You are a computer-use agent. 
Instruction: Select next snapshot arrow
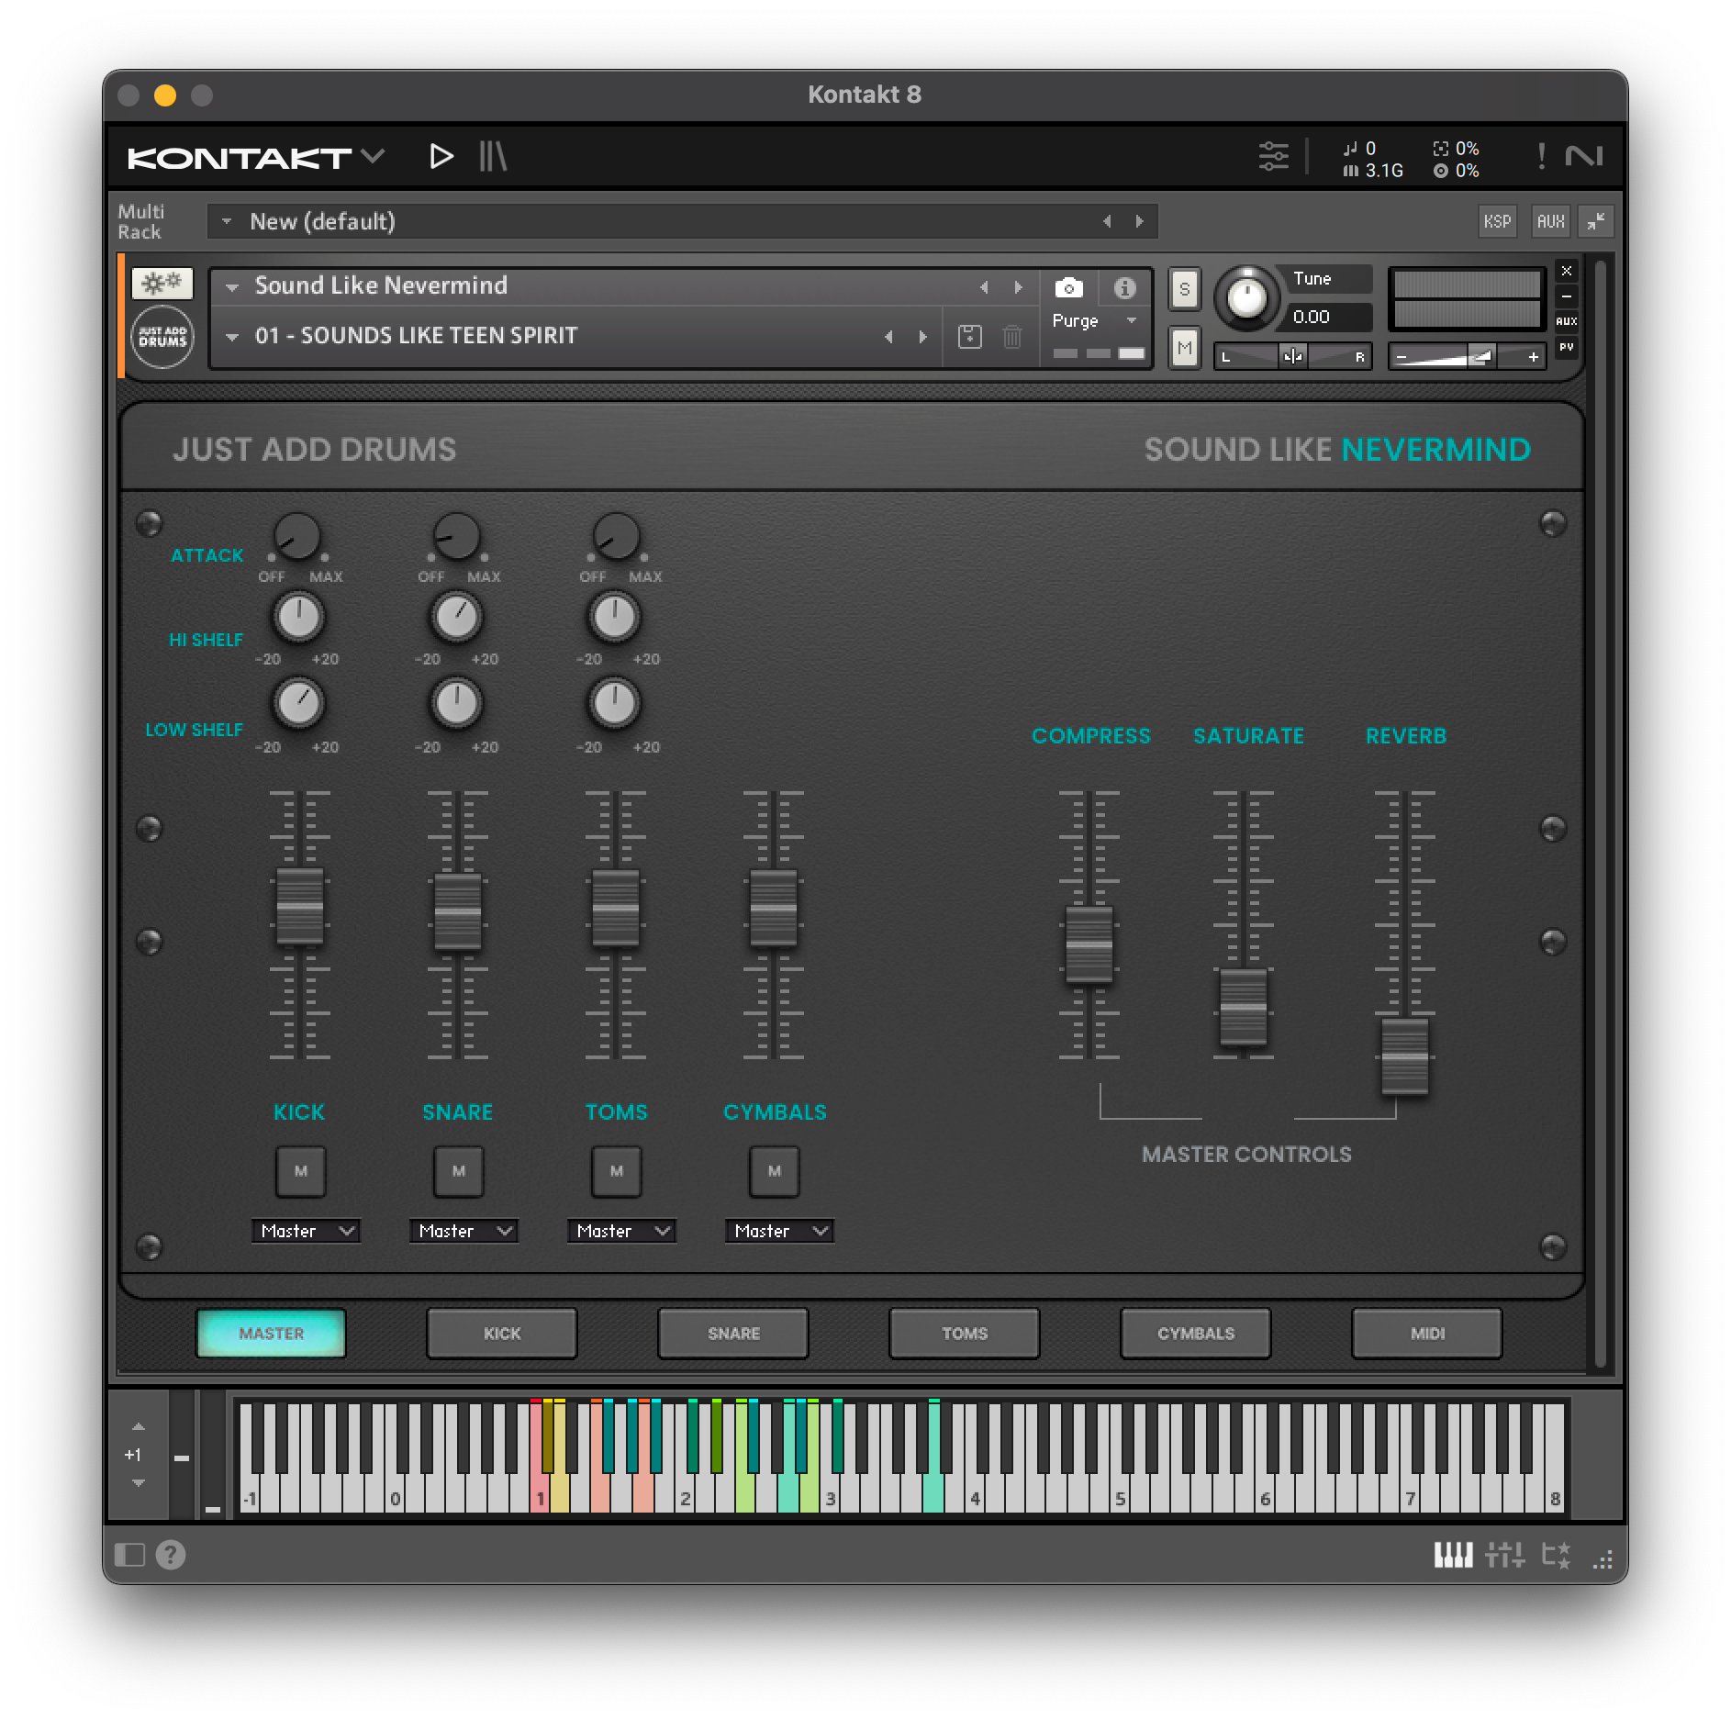click(x=922, y=337)
